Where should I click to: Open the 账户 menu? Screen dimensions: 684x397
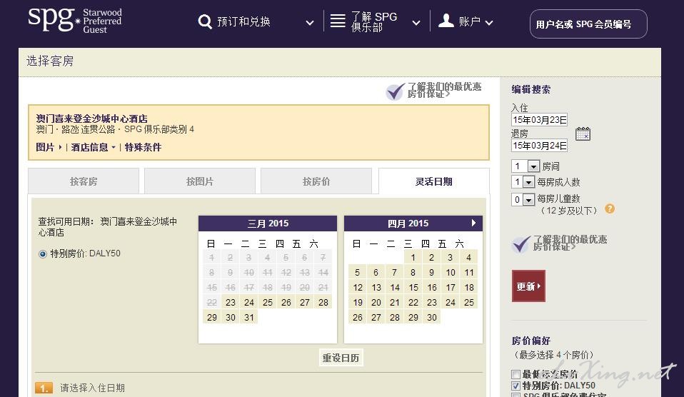click(469, 21)
